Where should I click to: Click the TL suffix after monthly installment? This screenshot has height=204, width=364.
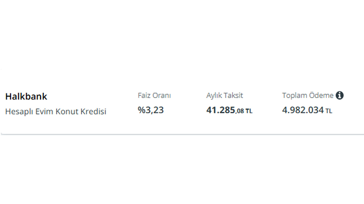pyautogui.click(x=249, y=111)
